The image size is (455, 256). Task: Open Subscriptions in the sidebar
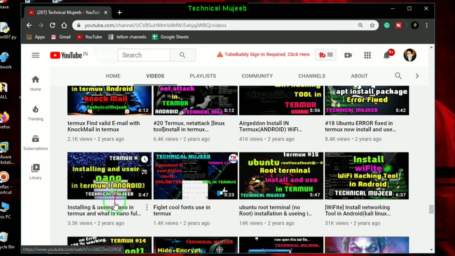36,143
